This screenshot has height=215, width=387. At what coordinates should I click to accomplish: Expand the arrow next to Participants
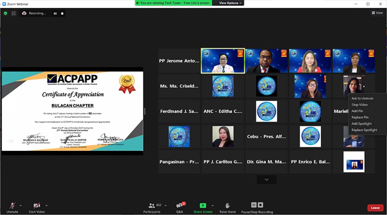click(x=166, y=205)
